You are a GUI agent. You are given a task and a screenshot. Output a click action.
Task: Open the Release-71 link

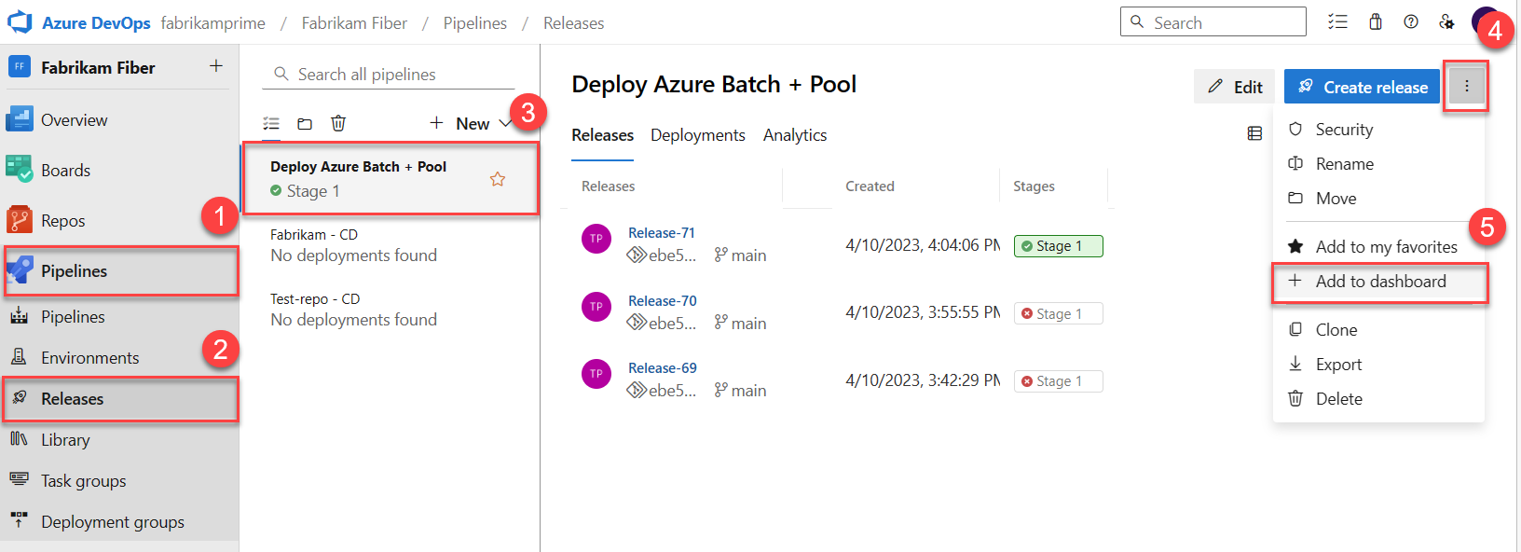point(662,233)
